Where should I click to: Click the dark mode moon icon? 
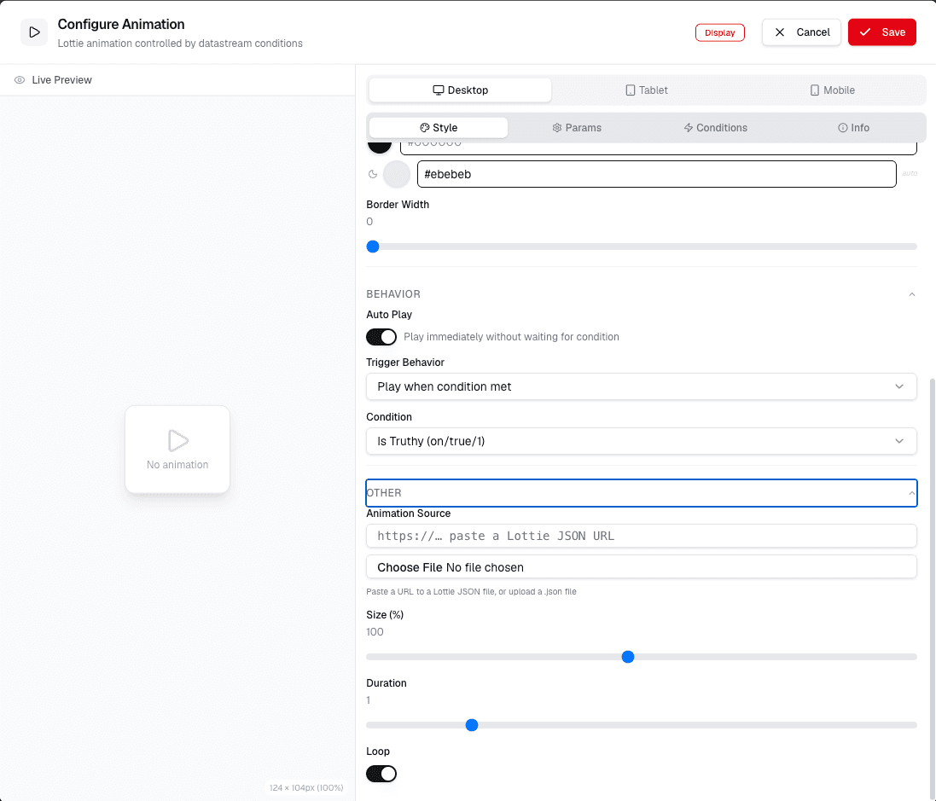(373, 174)
